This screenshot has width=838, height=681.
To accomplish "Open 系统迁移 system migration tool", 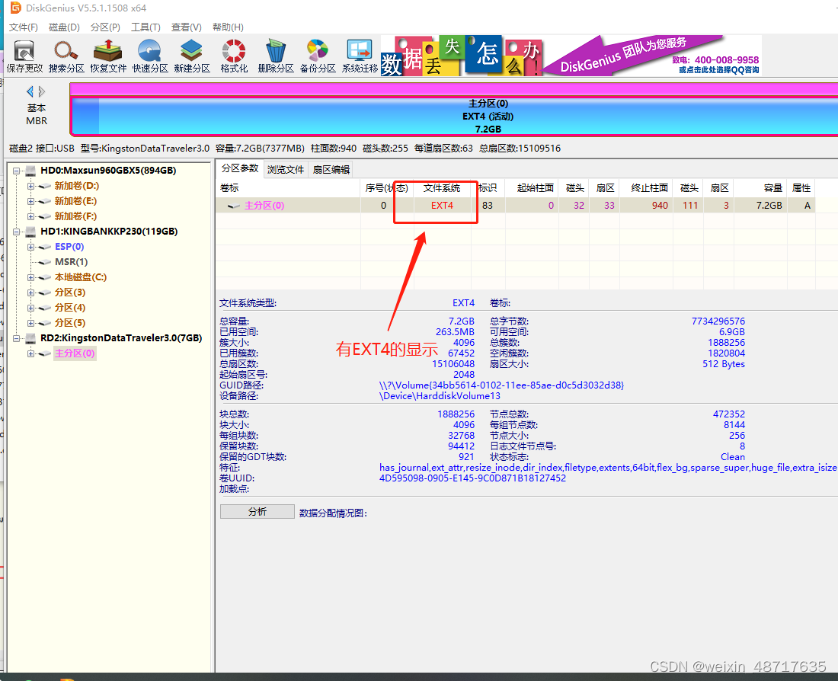I will pyautogui.click(x=360, y=56).
